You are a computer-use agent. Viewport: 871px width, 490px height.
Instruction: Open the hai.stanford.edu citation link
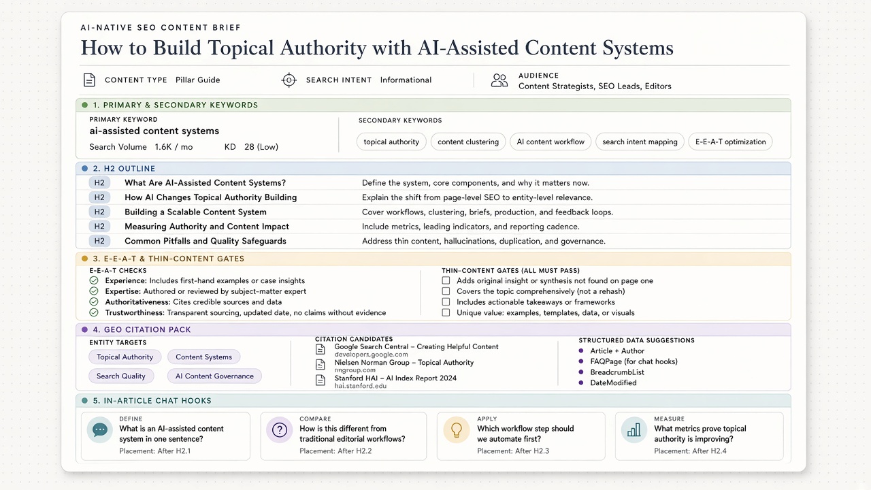[x=361, y=386]
